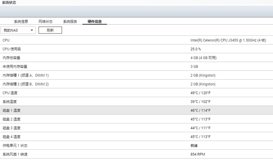Click the 刷新 button to refresh data
273x162 pixels.
pyautogui.click(x=50, y=30)
